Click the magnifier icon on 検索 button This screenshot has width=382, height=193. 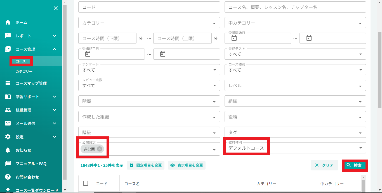point(348,165)
